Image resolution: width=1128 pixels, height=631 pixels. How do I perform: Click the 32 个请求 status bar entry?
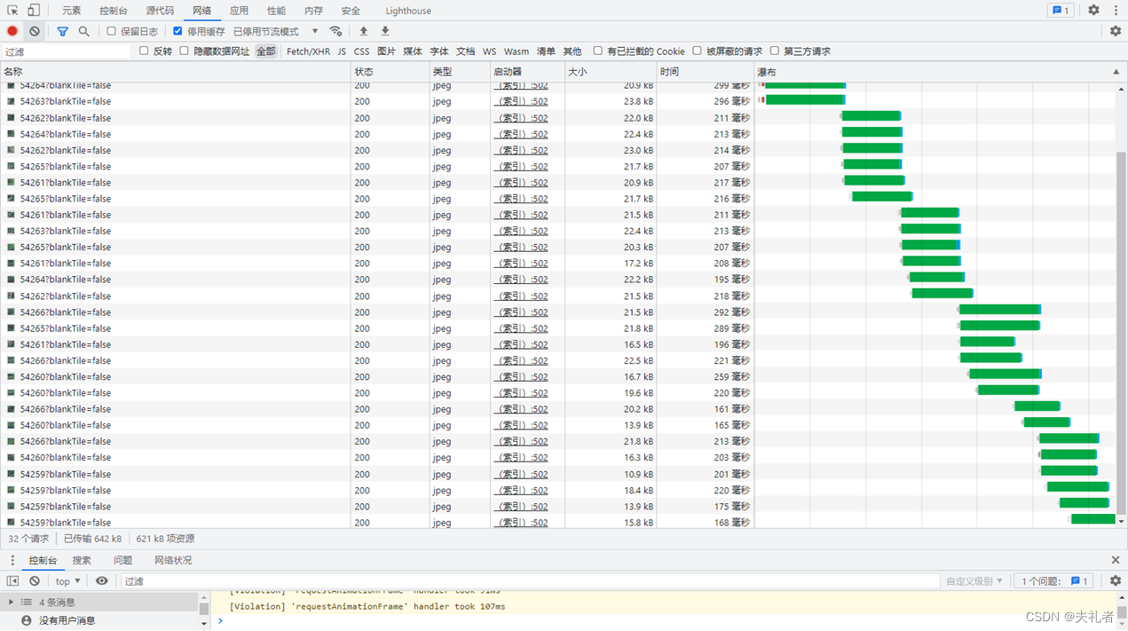tap(28, 539)
